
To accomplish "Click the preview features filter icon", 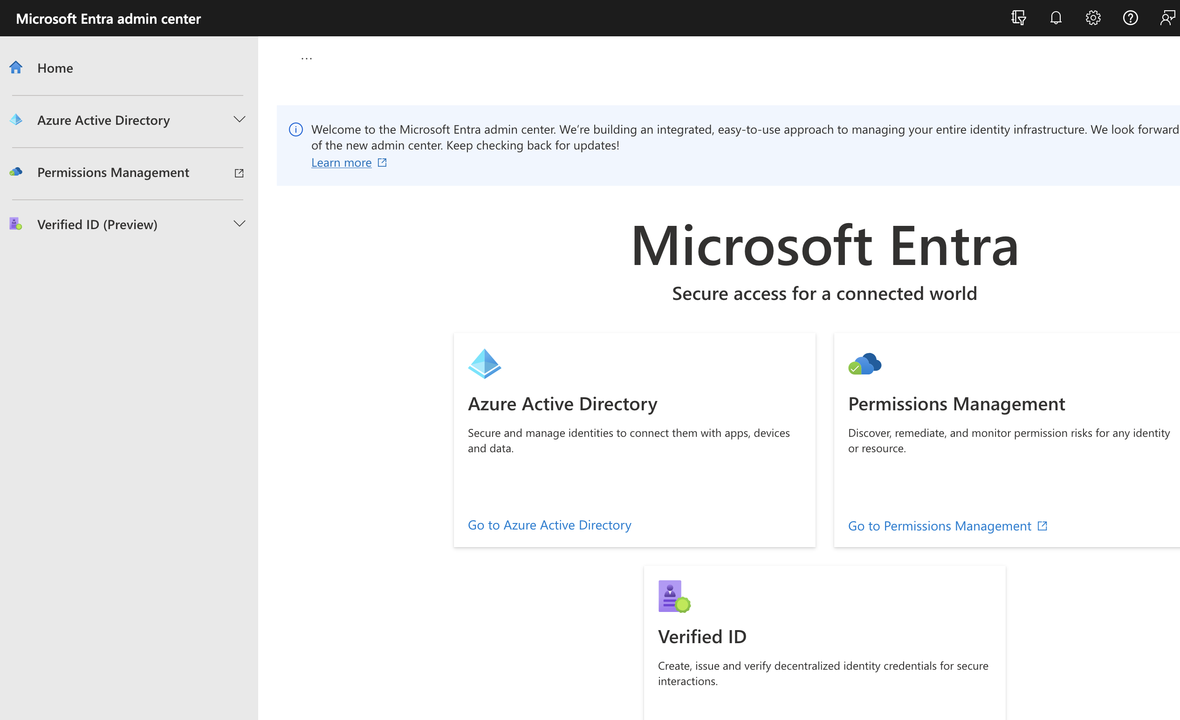I will (1018, 18).
